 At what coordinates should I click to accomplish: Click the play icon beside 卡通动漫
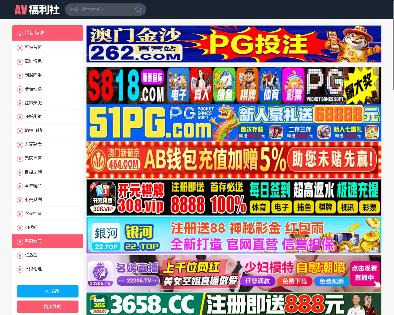click(x=20, y=89)
